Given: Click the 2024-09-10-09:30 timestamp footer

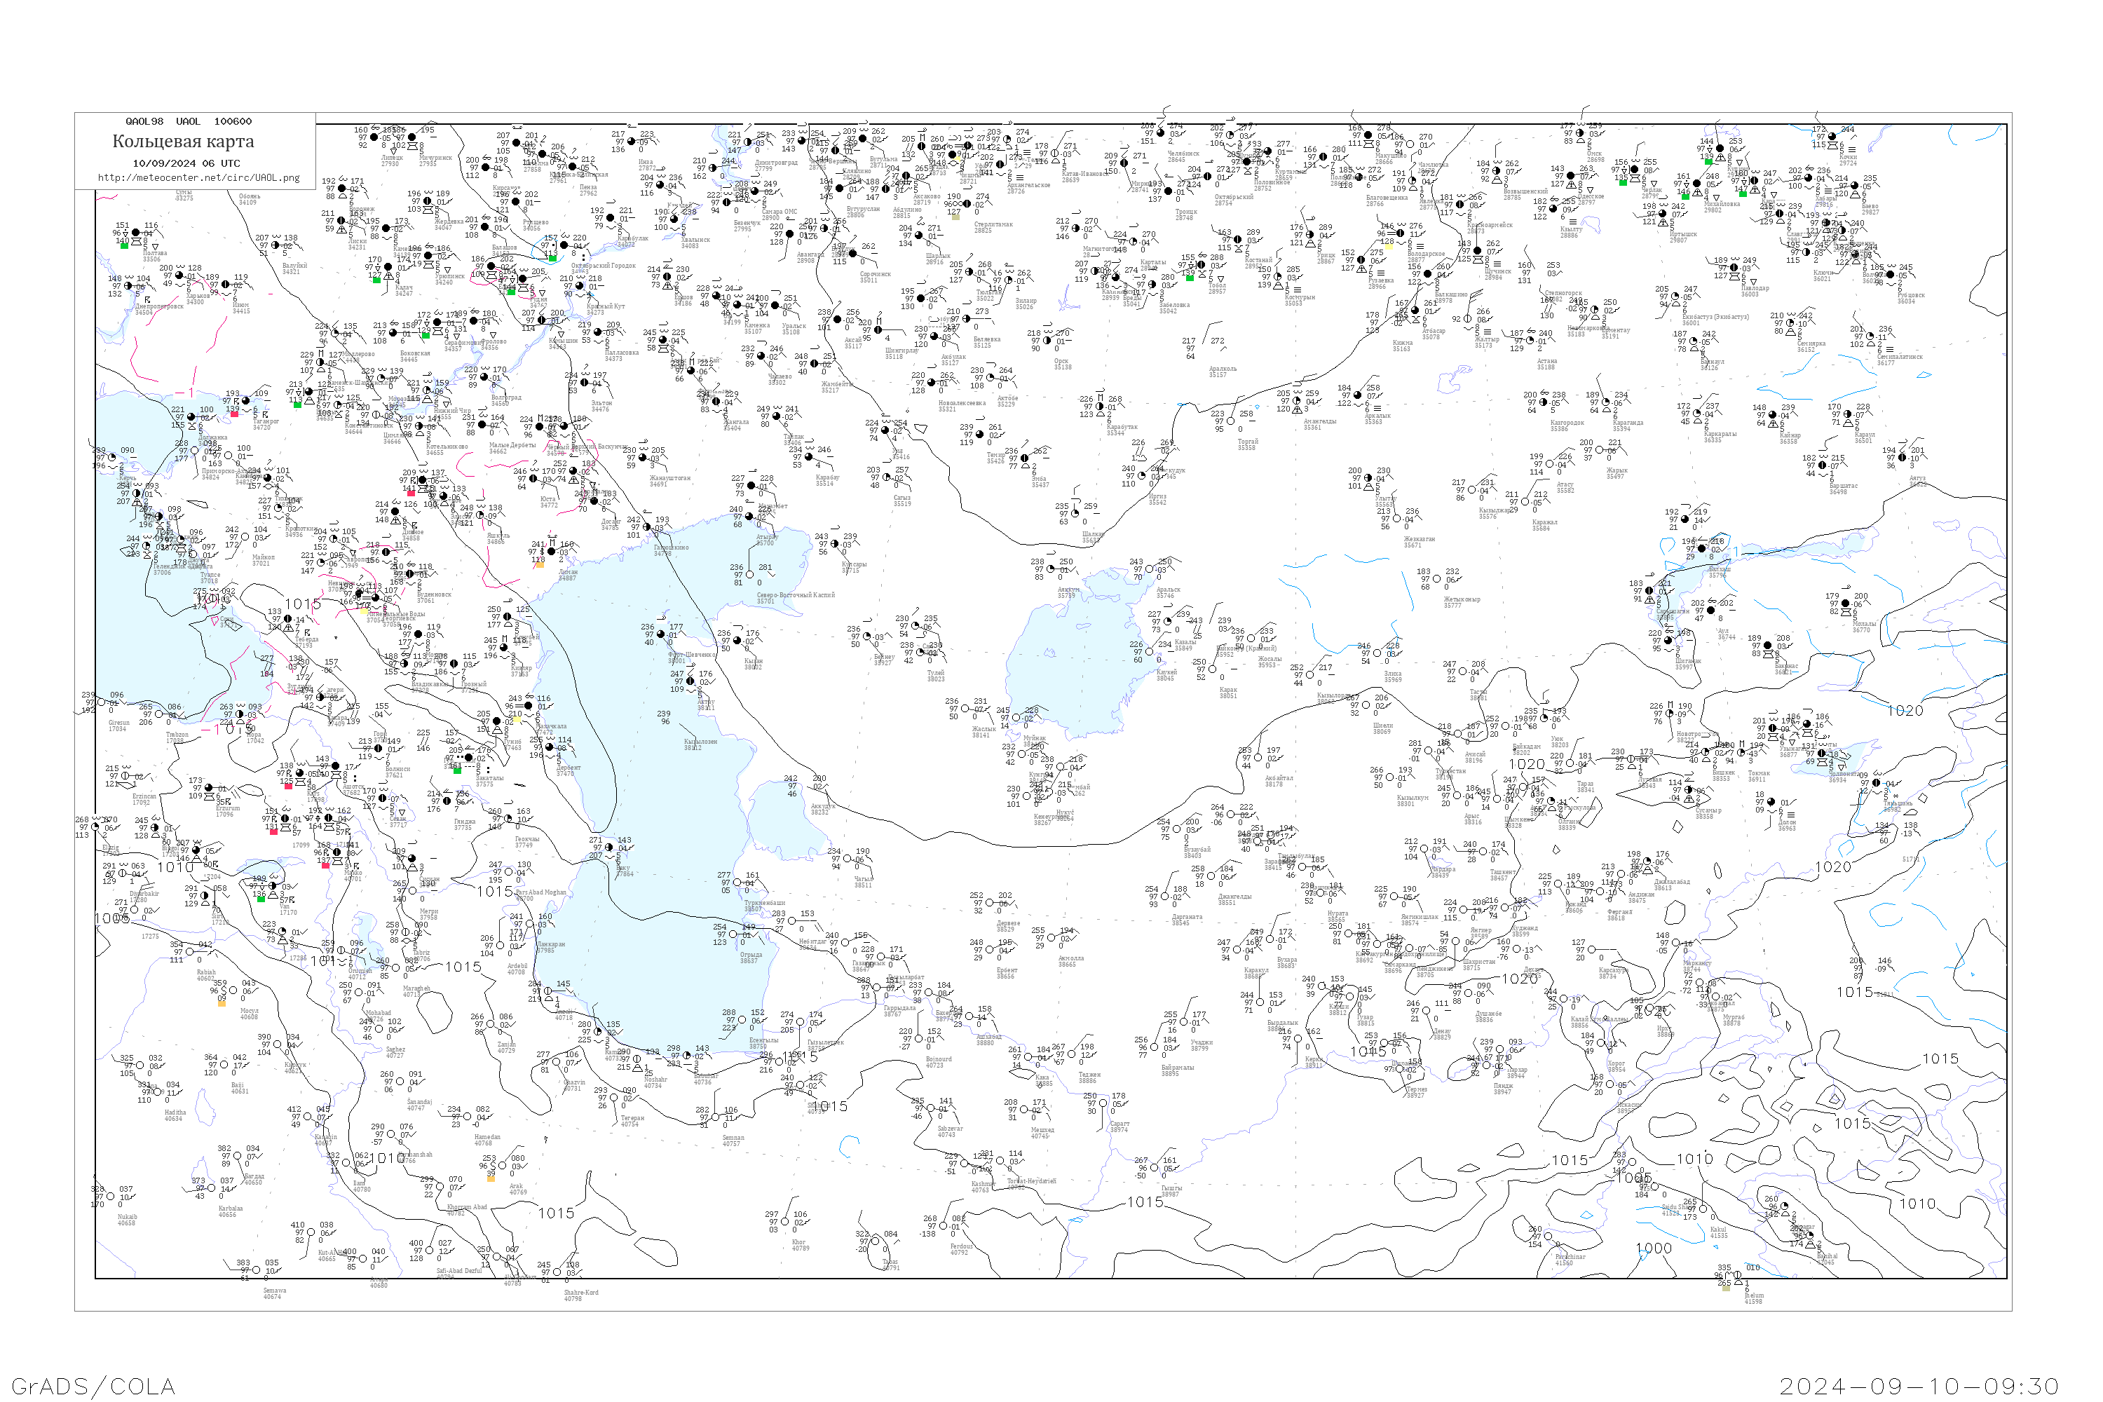Looking at the screenshot, I should [1919, 1386].
